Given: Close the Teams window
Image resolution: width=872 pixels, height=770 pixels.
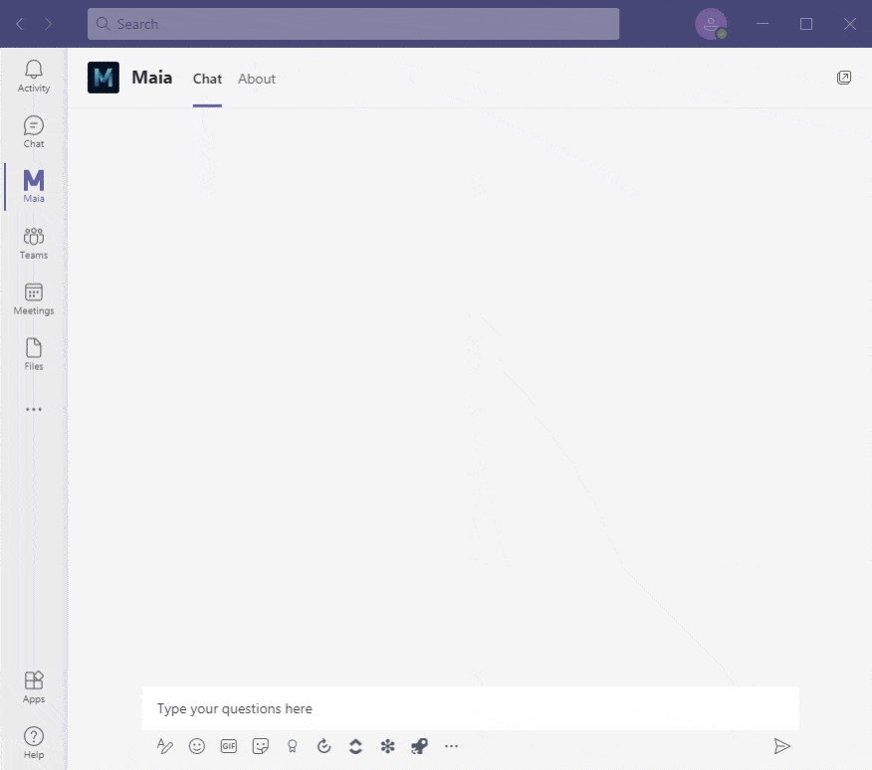Looking at the screenshot, I should [x=849, y=24].
